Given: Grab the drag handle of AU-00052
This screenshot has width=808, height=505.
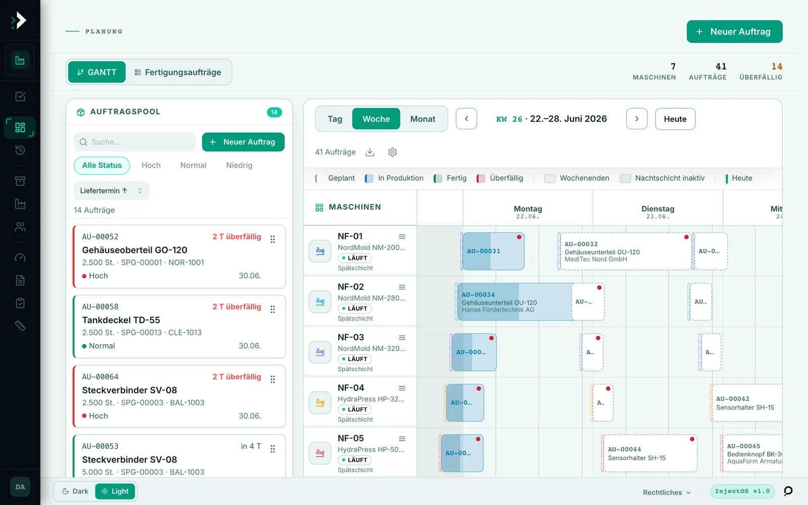Looking at the screenshot, I should (x=273, y=239).
